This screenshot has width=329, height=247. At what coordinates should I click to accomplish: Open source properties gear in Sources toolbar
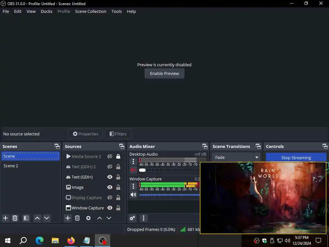point(88,218)
